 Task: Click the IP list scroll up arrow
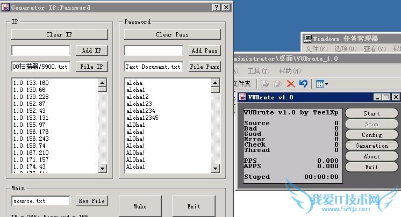click(103, 83)
